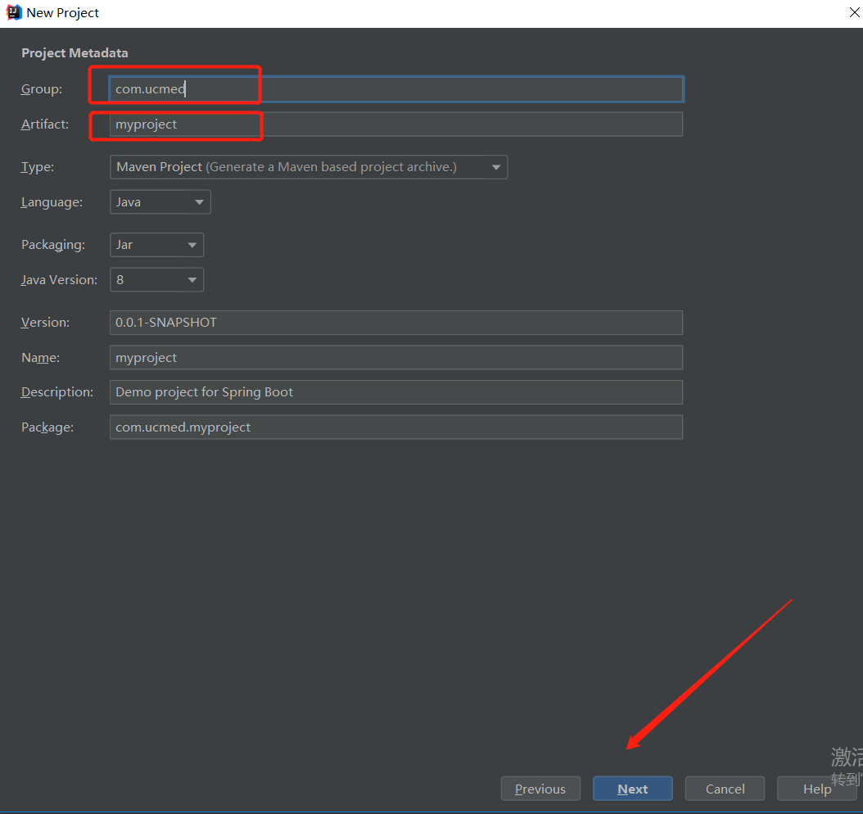The image size is (863, 814).
Task: Click the Java Version label
Action: [x=60, y=279]
